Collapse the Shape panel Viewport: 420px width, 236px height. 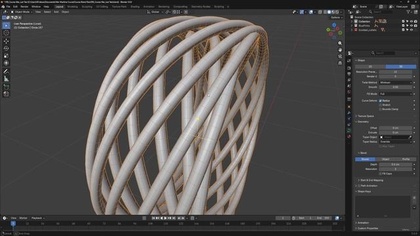pyautogui.click(x=361, y=60)
